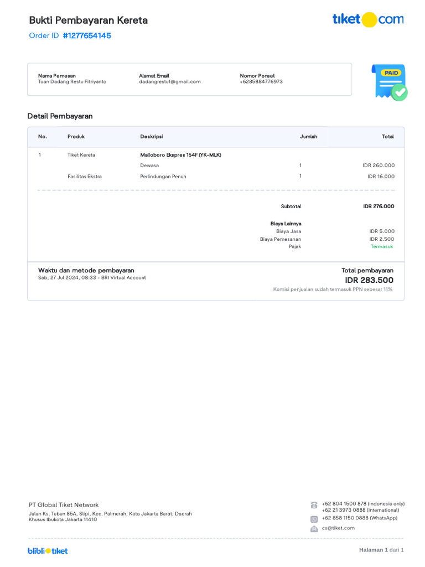Click the WhatsApp icon in footer
This screenshot has width=425, height=567.
tap(314, 519)
